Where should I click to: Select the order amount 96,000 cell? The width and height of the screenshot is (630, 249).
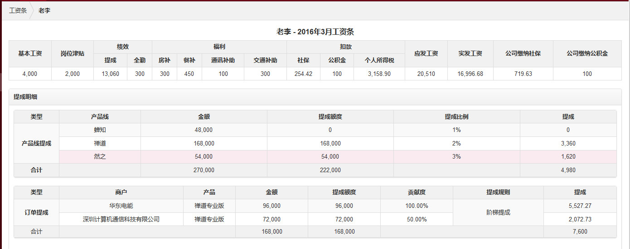(271, 206)
